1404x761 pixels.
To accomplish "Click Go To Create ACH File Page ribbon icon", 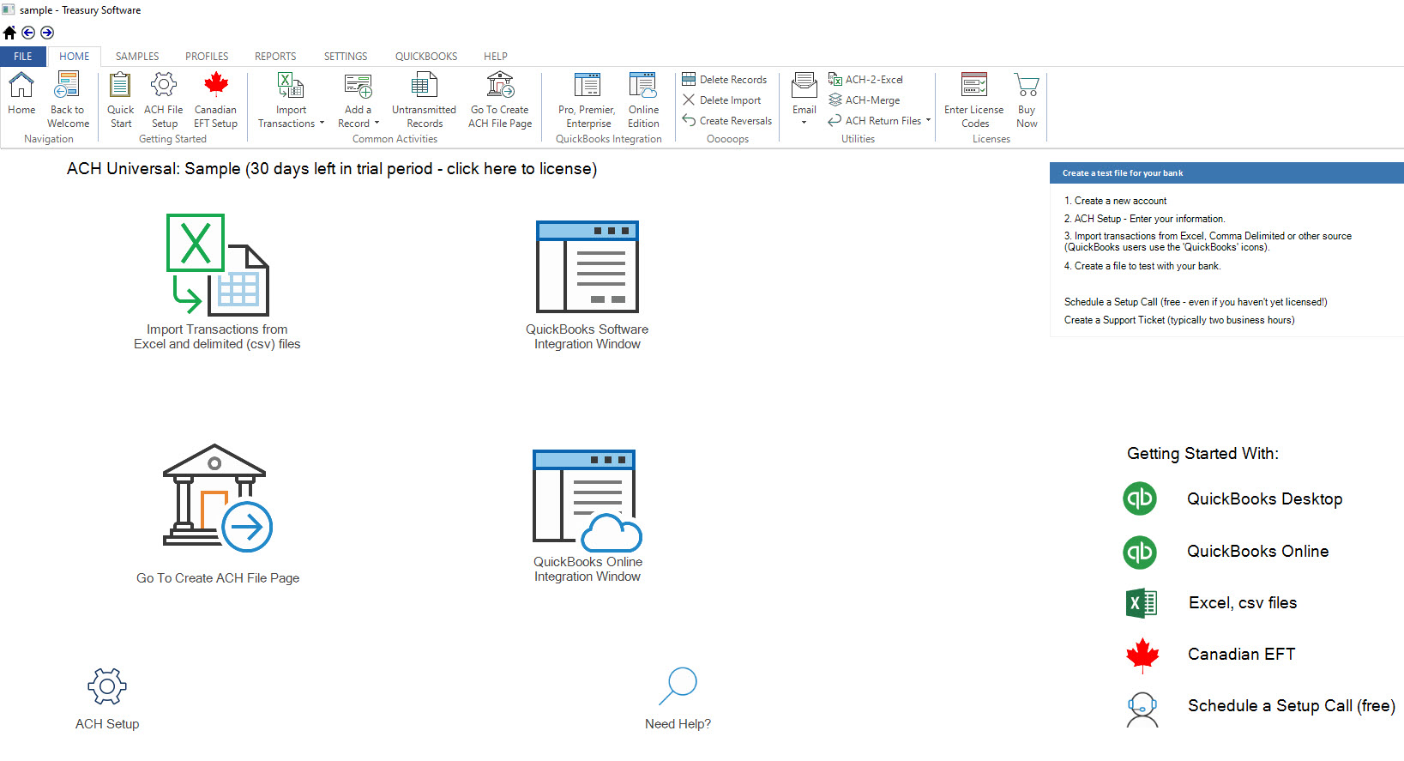I will 500,85.
